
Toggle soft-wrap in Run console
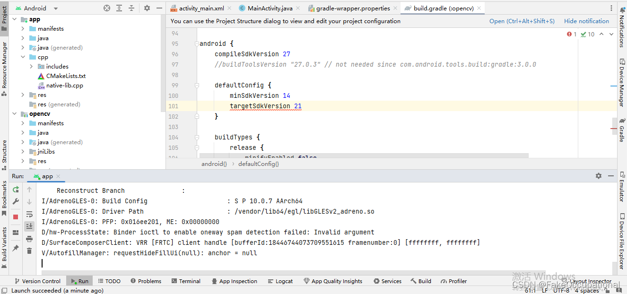[x=29, y=214]
